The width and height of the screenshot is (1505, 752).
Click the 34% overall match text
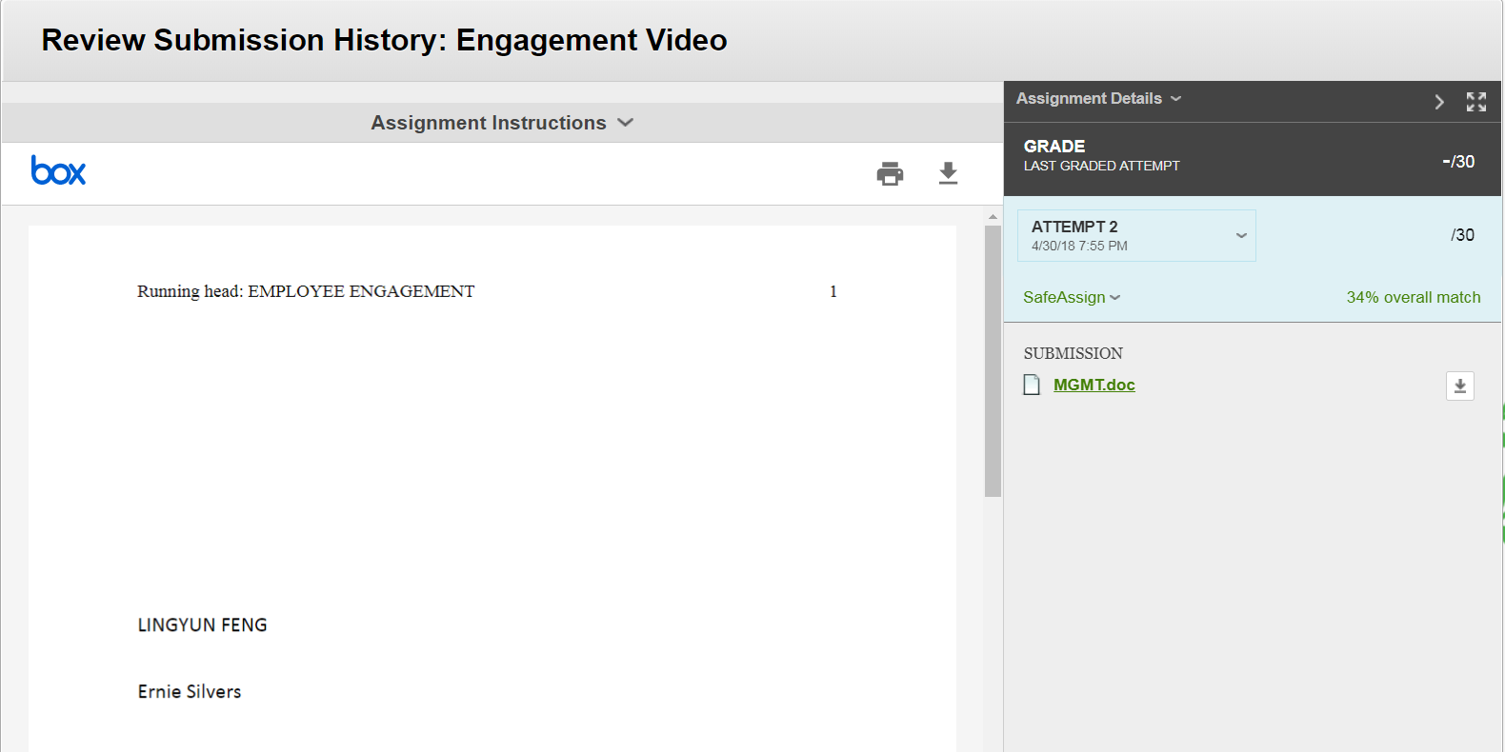[1413, 297]
